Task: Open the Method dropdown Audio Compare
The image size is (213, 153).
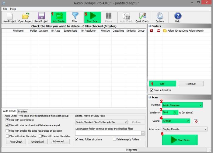Action: click(182, 105)
